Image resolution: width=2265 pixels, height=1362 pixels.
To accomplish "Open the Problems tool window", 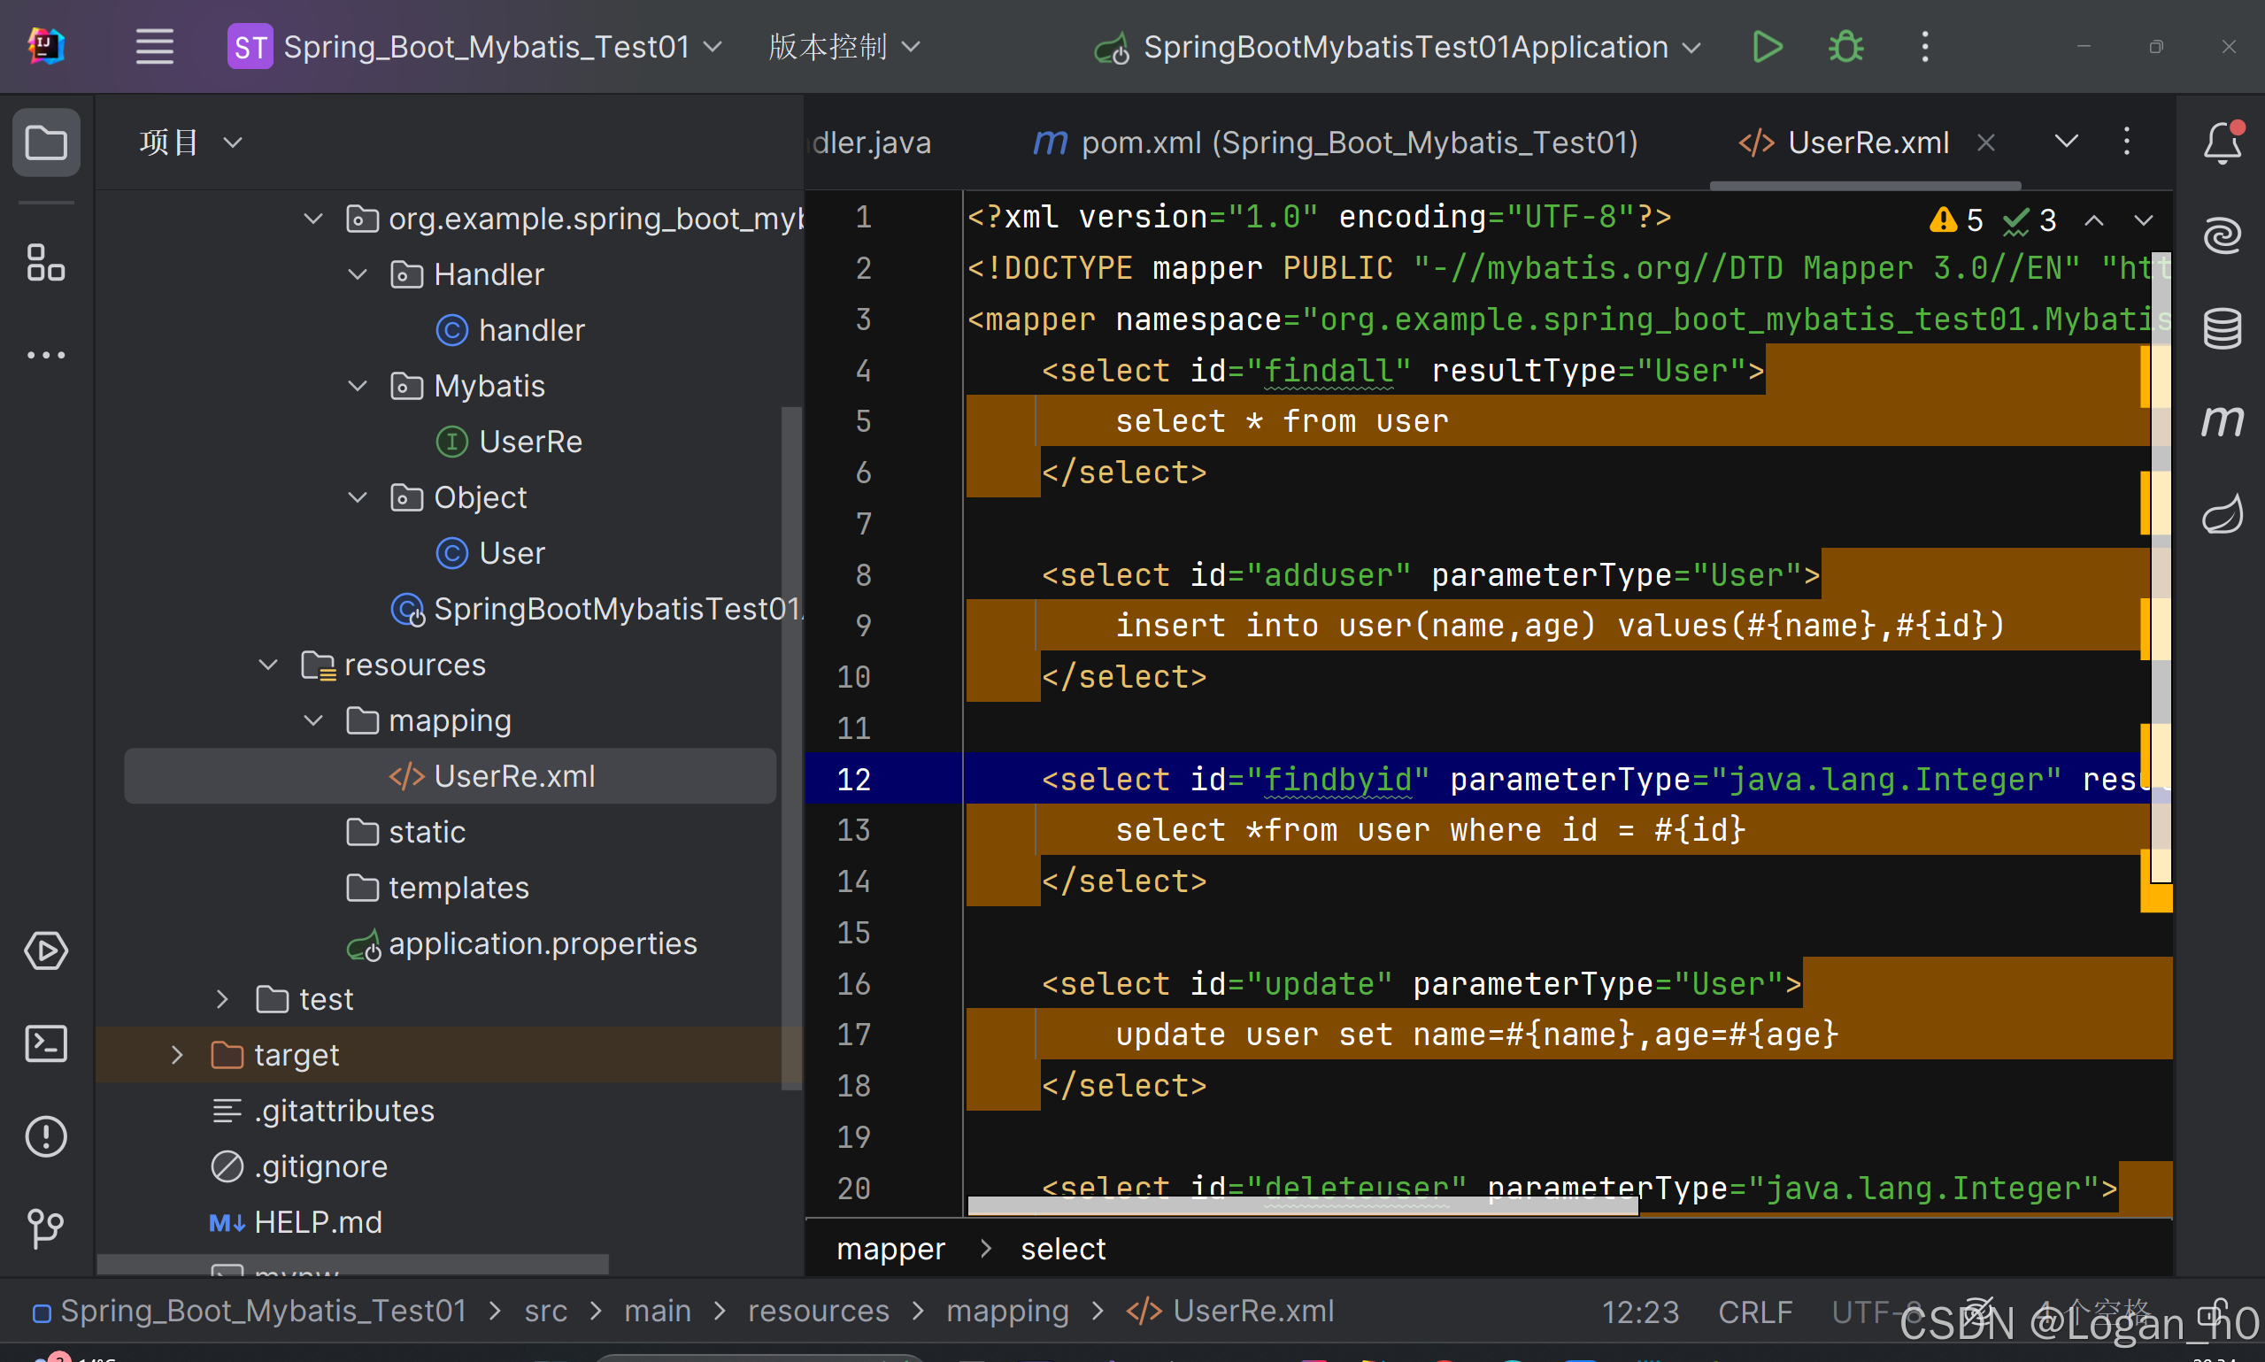I will 46,1137.
